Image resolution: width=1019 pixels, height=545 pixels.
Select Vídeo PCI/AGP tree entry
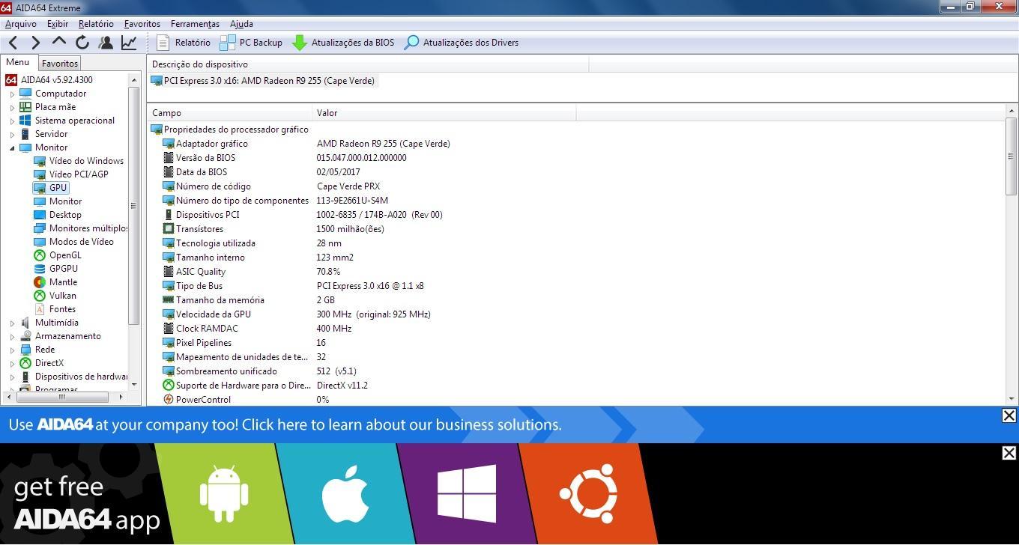click(71, 174)
